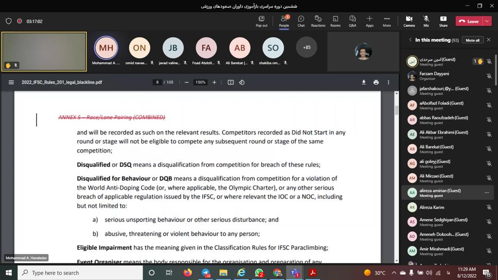
Task: Toggle the PDF sidebar menu
Action: (x=11, y=82)
